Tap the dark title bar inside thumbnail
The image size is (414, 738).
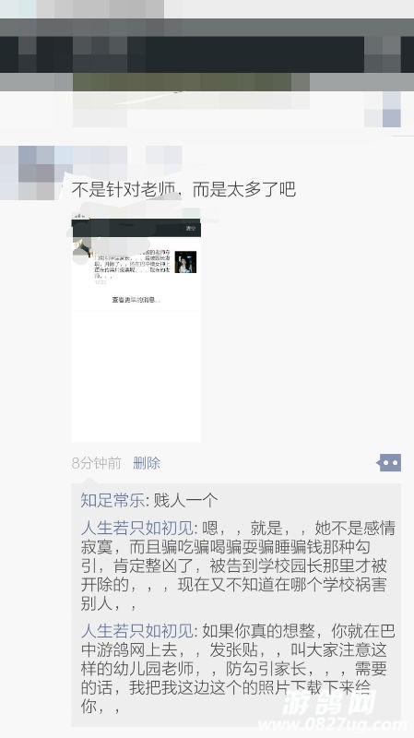pyautogui.click(x=136, y=228)
